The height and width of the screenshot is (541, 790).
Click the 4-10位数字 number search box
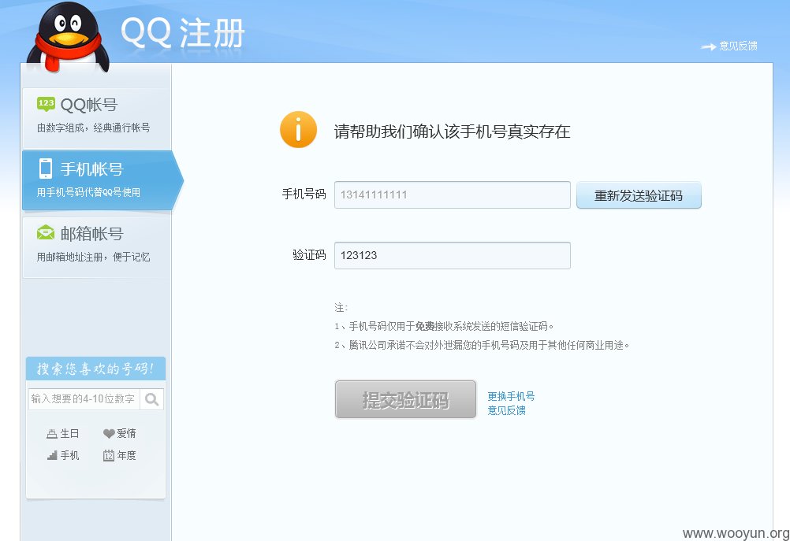pyautogui.click(x=84, y=399)
